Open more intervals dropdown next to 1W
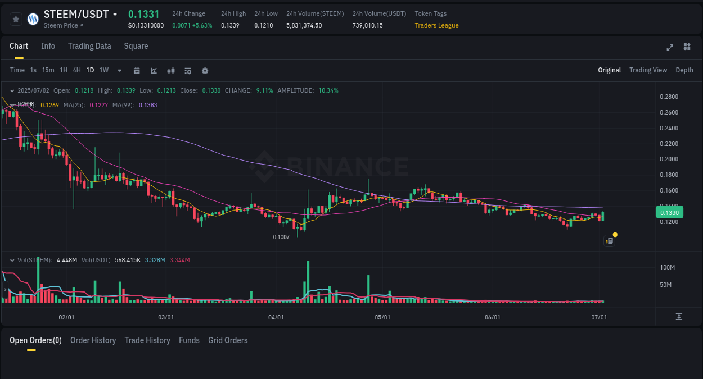The image size is (703, 379). tap(119, 70)
